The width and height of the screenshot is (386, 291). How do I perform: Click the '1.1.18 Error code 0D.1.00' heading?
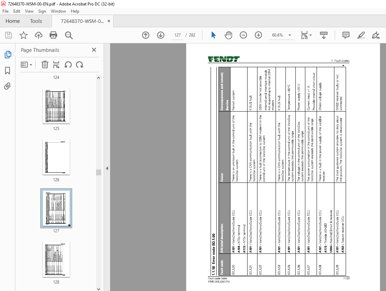click(214, 254)
